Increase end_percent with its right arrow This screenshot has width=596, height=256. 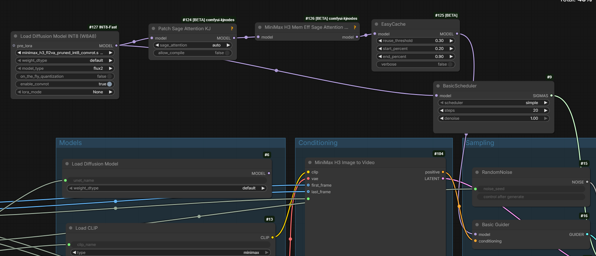pos(451,57)
